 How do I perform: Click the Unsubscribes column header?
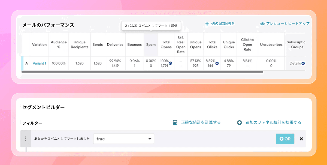(x=271, y=44)
